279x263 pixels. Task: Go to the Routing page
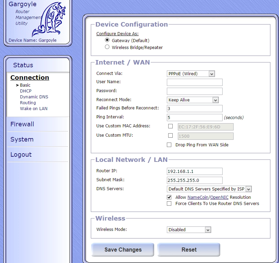tap(28, 103)
